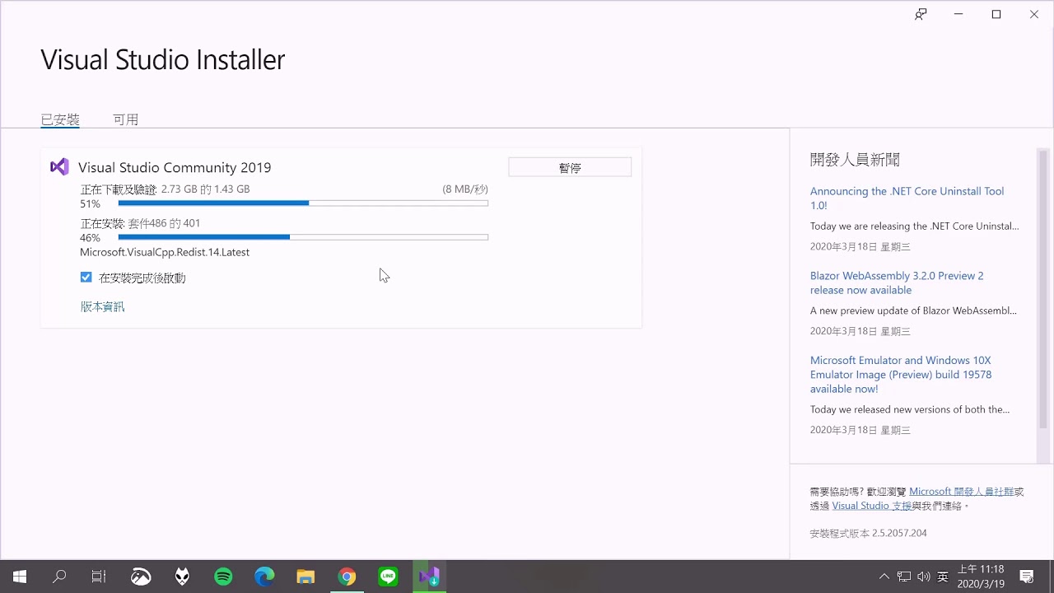1054x593 pixels.
Task: Uncheck 在安裝完成後啟動 checkbox
Action: click(x=86, y=278)
